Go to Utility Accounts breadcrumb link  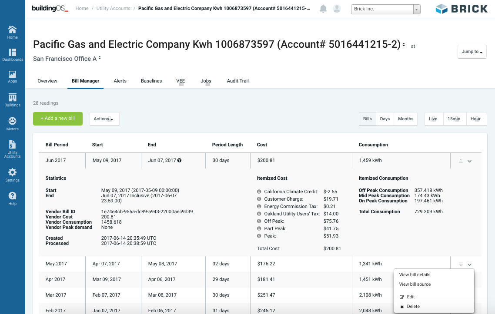click(x=114, y=9)
